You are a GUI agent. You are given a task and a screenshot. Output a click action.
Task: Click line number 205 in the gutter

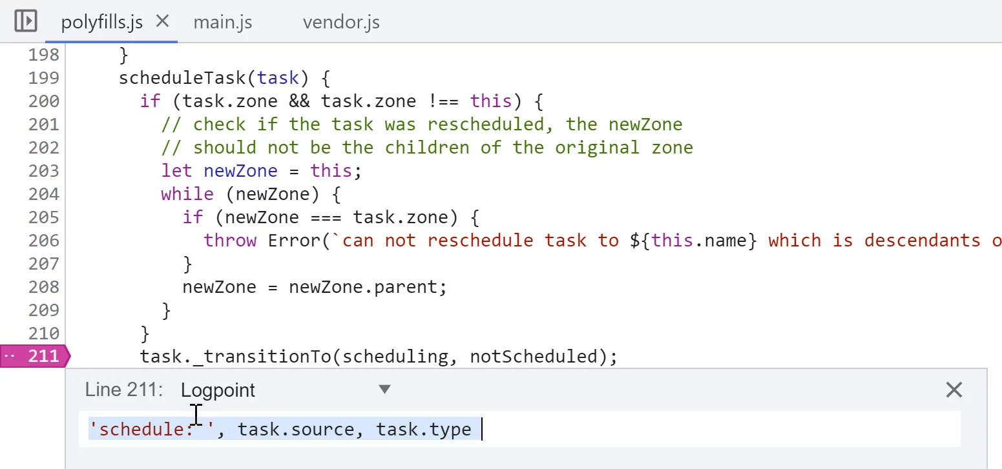[x=43, y=217]
